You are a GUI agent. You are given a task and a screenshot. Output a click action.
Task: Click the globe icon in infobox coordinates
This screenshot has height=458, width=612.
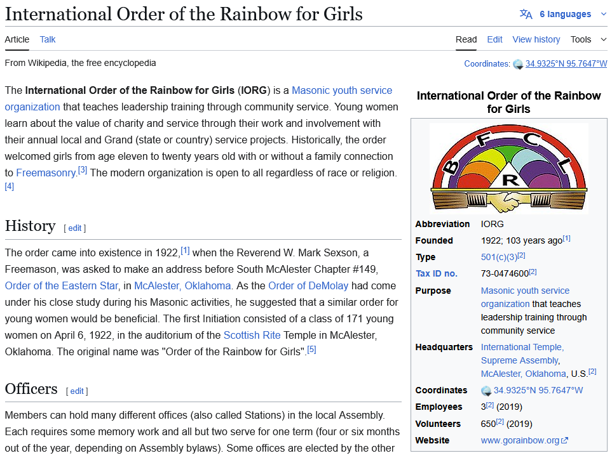tap(486, 391)
